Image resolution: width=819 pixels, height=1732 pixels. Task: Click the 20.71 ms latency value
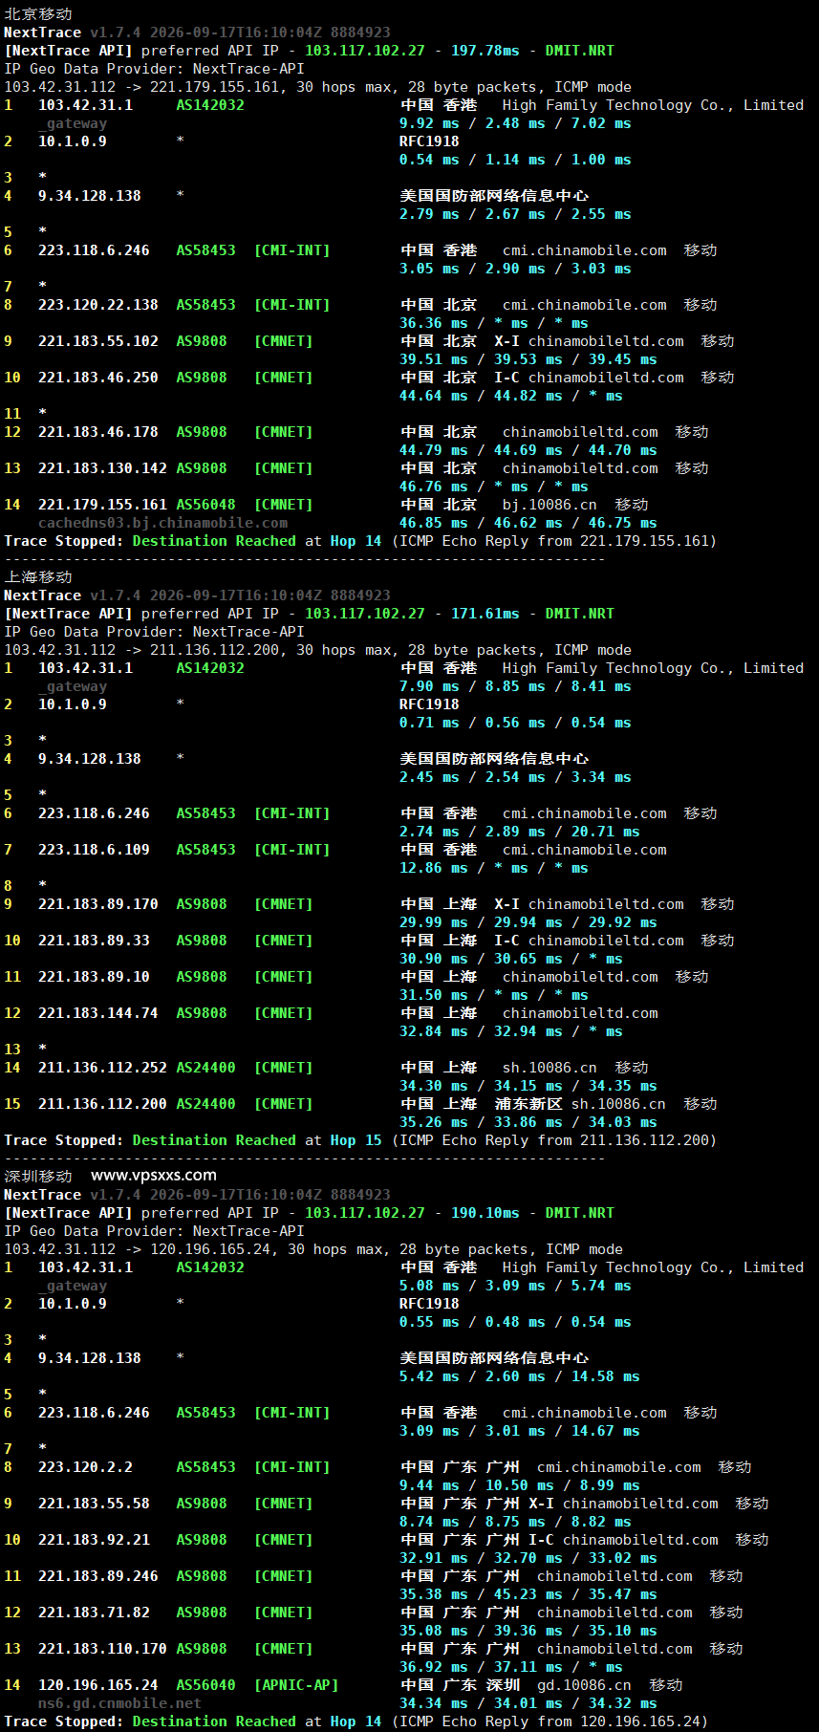[606, 832]
